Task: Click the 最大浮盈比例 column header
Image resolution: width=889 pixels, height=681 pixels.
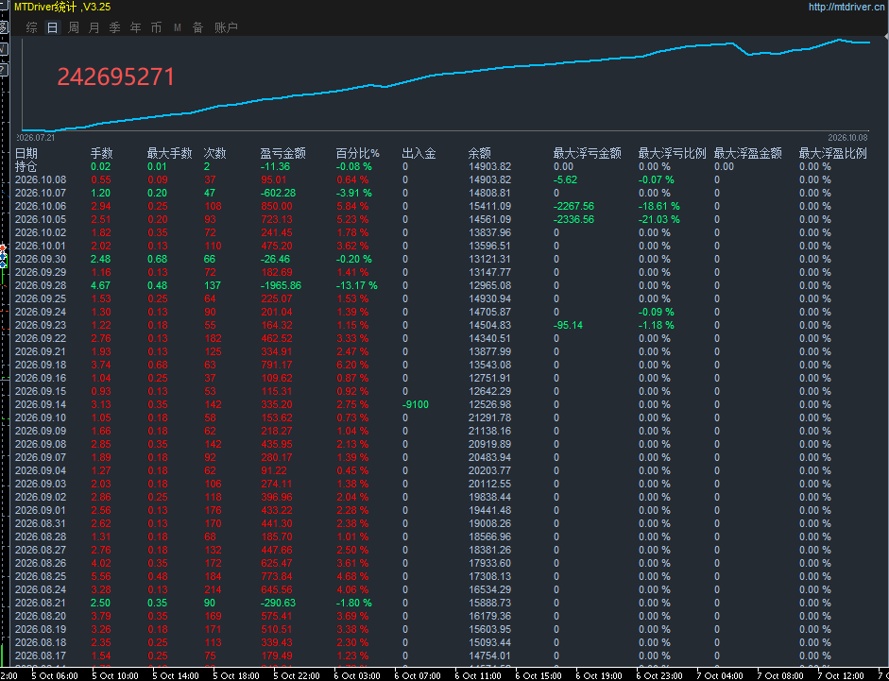Action: [833, 153]
